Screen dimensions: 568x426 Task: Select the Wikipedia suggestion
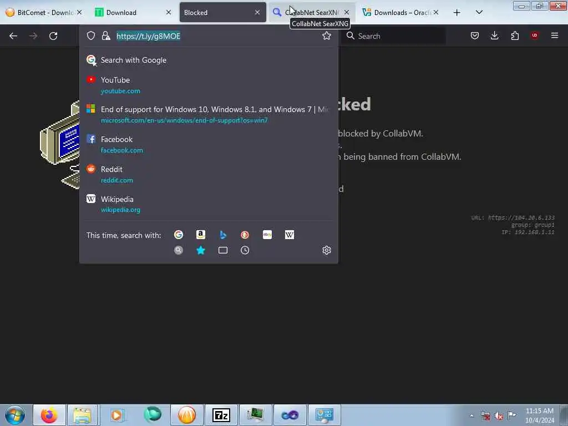point(209,204)
